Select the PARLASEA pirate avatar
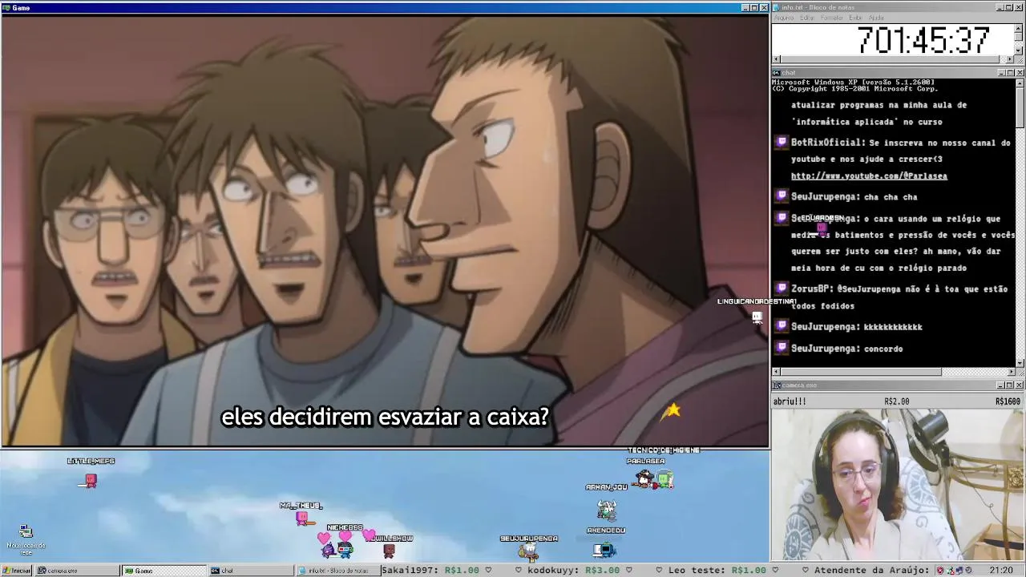Image resolution: width=1026 pixels, height=577 pixels. 644,478
